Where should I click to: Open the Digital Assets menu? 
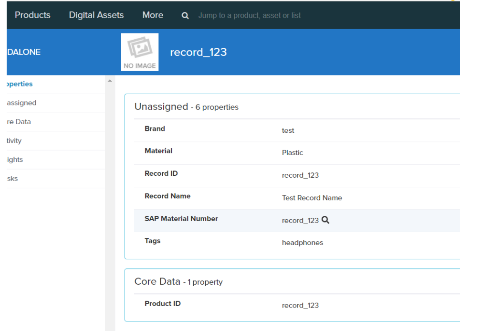click(96, 15)
